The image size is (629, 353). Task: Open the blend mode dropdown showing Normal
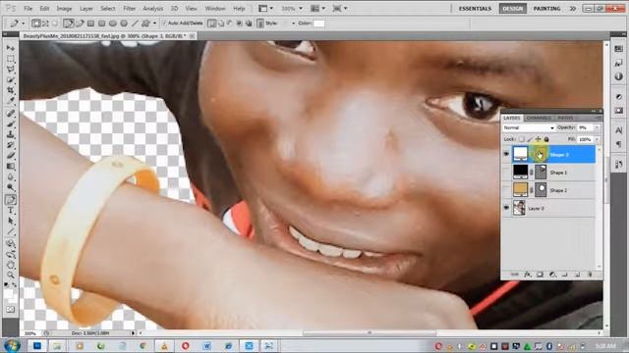point(529,127)
